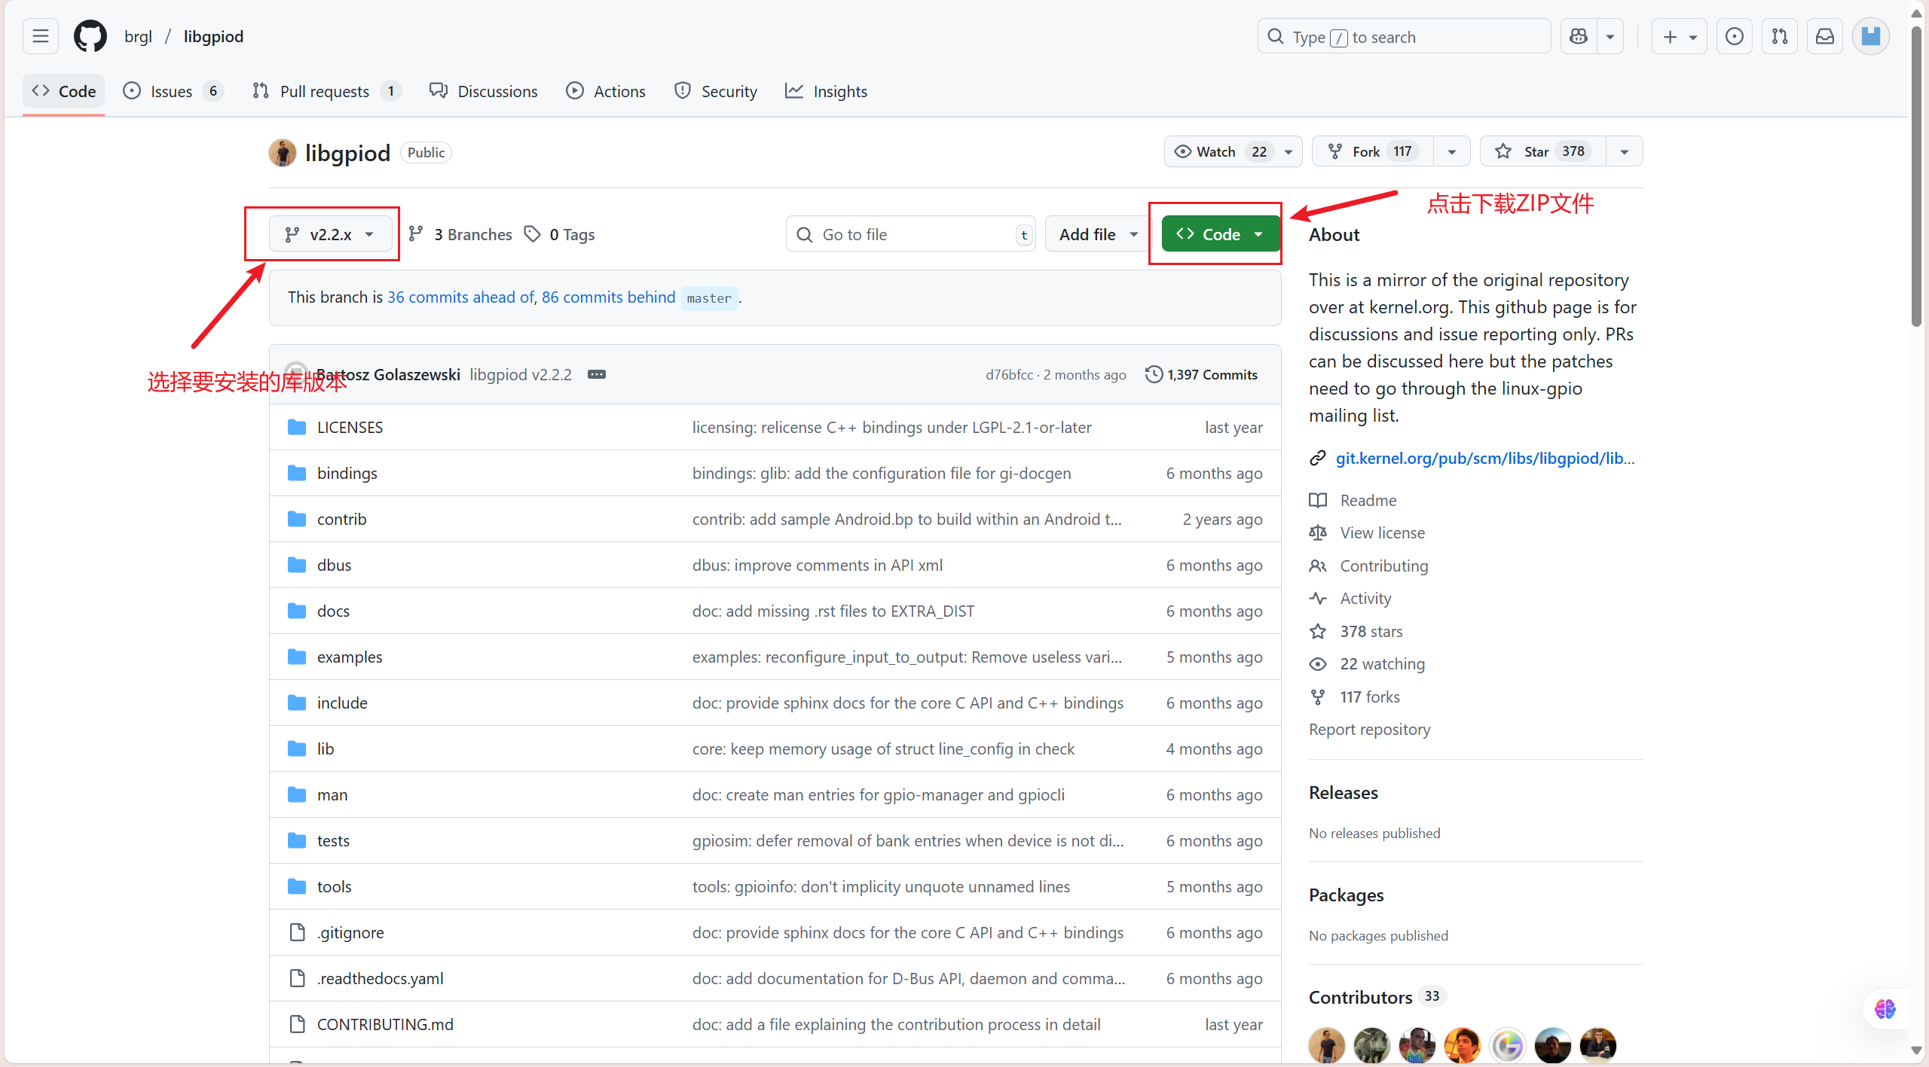Open the Pull requests tab
1929x1067 pixels.
(x=326, y=91)
